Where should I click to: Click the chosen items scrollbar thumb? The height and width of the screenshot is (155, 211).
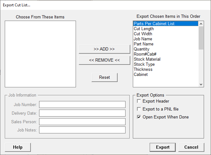coord(201,38)
